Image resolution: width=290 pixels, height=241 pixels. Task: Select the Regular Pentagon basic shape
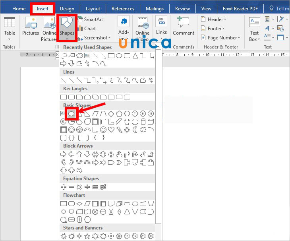(x=119, y=114)
